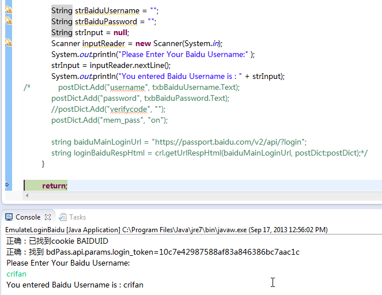
Task: Click the current instruction pointer arrow at return line
Action: [7, 184]
